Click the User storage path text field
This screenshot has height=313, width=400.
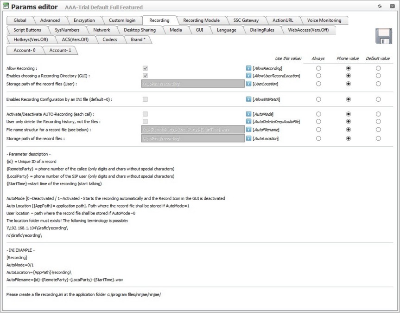pos(192,84)
